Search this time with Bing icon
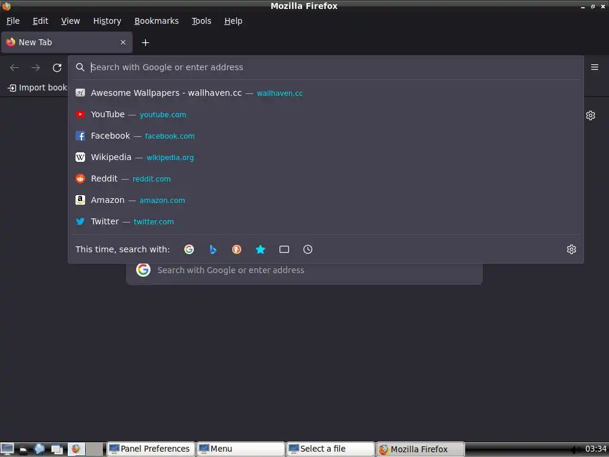Image resolution: width=609 pixels, height=457 pixels. tap(213, 249)
